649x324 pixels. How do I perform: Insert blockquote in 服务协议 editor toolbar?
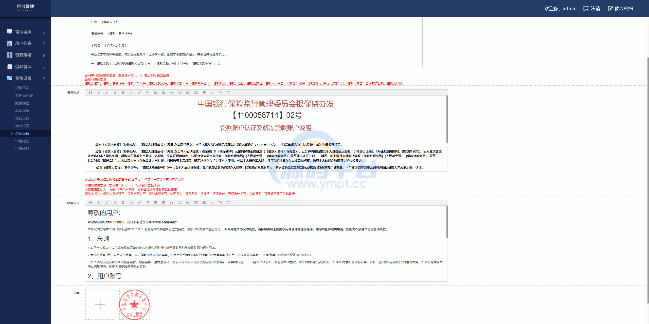coord(172,203)
